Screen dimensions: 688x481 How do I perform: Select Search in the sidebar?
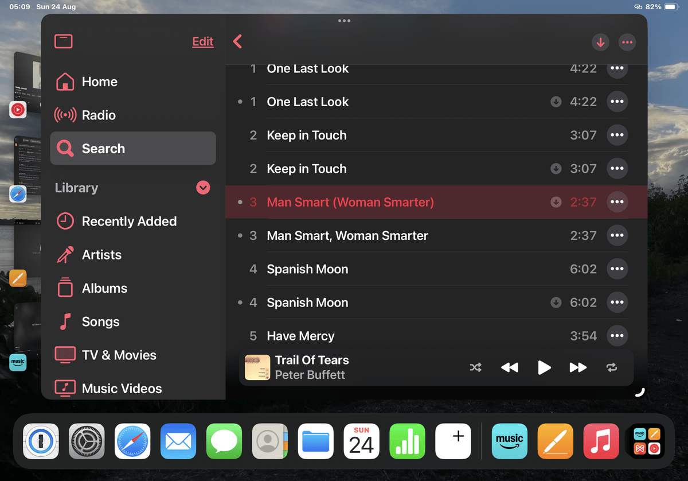click(x=133, y=148)
